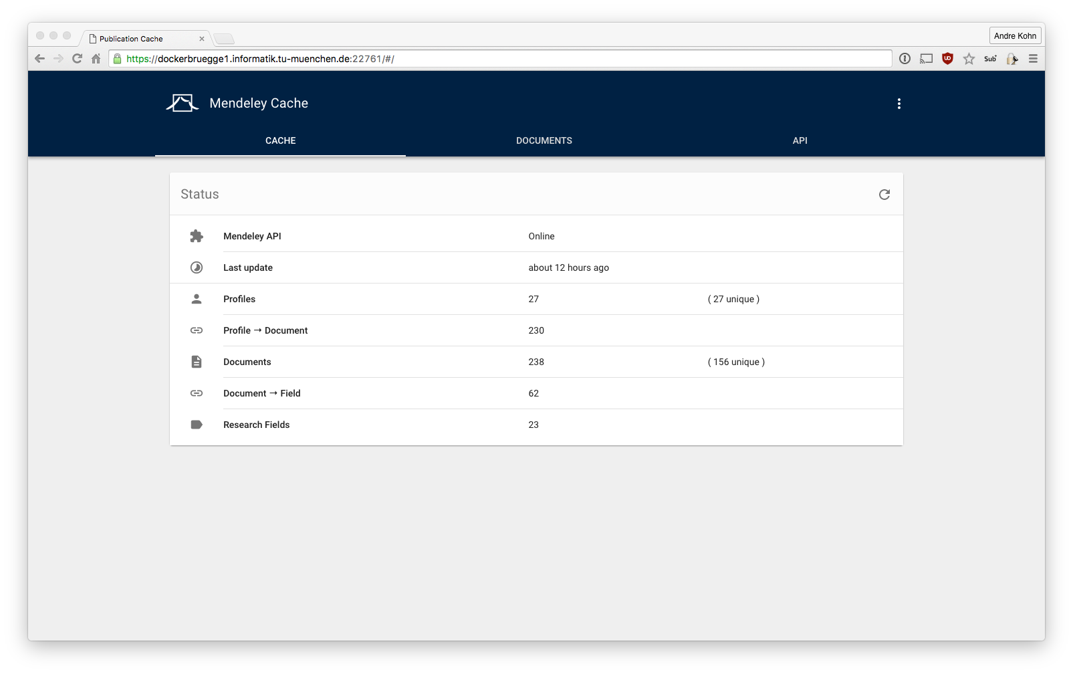Open the 1Password extension icon

[905, 59]
